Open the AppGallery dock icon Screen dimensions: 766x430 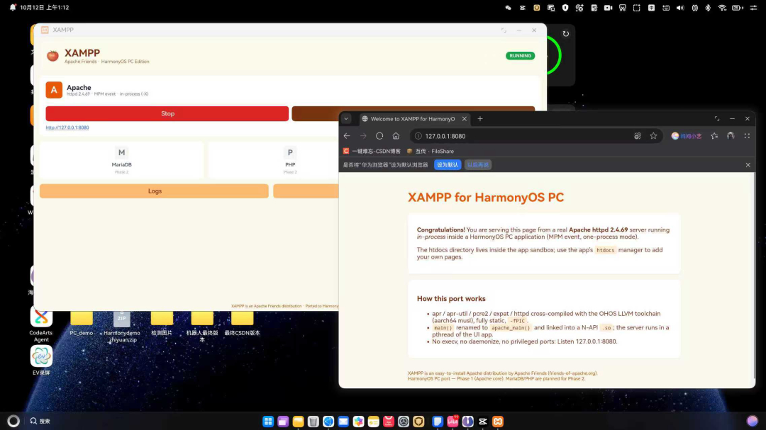[x=389, y=421]
